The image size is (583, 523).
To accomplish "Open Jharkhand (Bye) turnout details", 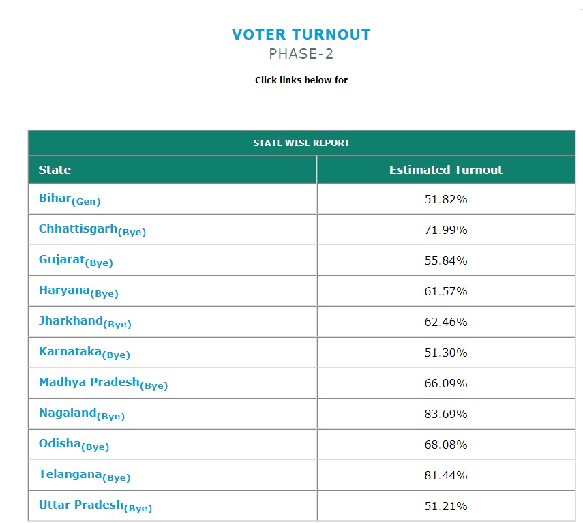I will (x=85, y=322).
